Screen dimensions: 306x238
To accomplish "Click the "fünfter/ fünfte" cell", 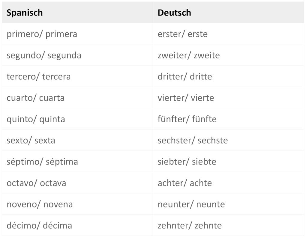I will tap(187, 119).
